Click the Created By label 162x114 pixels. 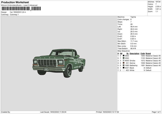(6, 112)
